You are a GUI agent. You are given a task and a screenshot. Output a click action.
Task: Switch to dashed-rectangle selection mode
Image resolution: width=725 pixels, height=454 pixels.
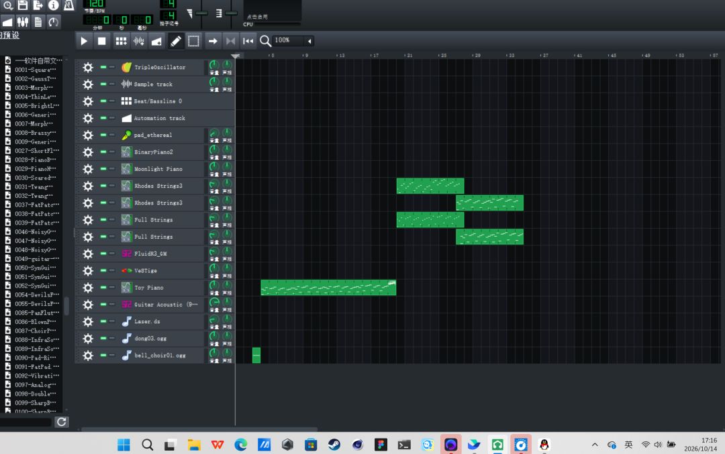tap(194, 41)
